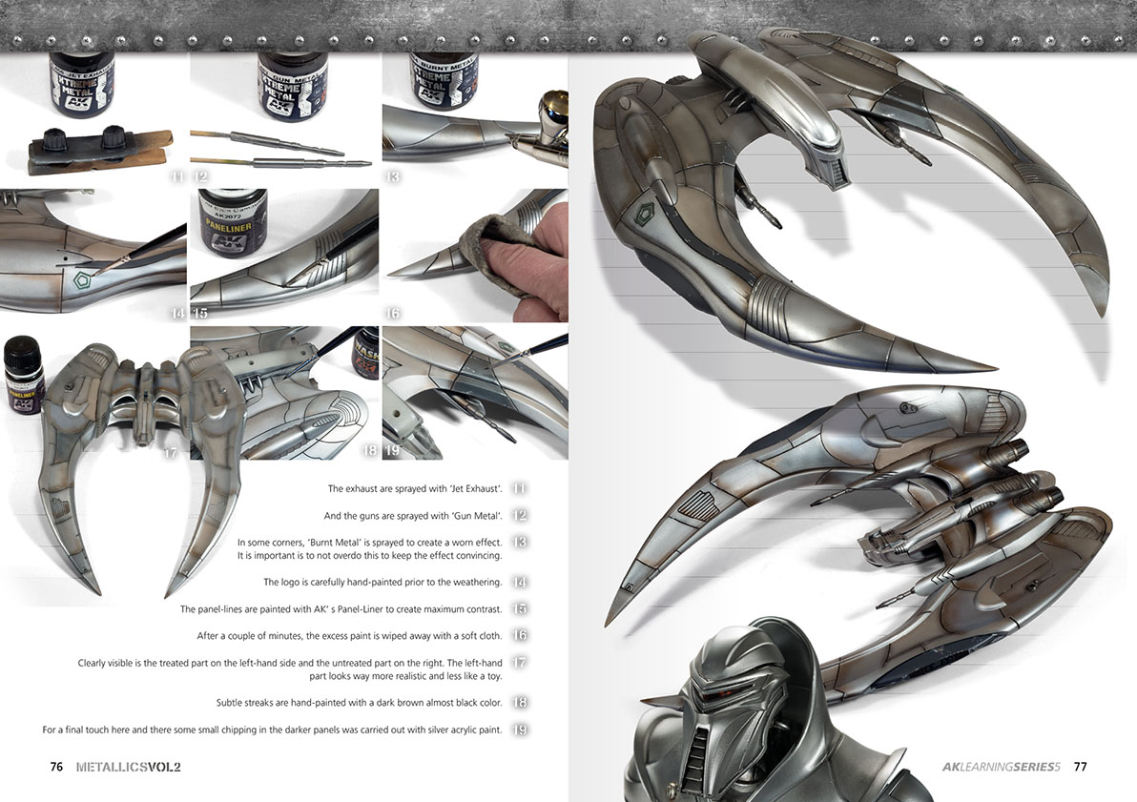Click the page number 77

1081,767
